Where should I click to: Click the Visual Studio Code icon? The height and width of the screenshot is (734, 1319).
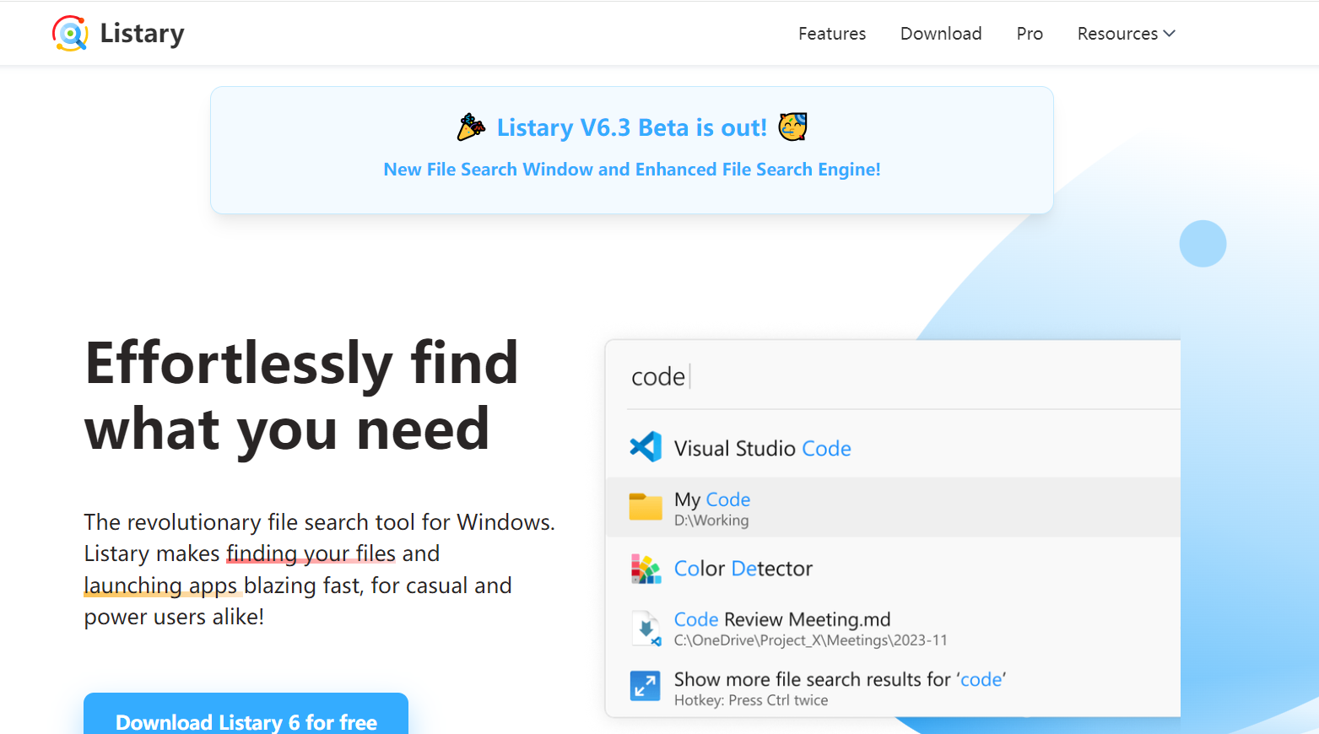(646, 447)
